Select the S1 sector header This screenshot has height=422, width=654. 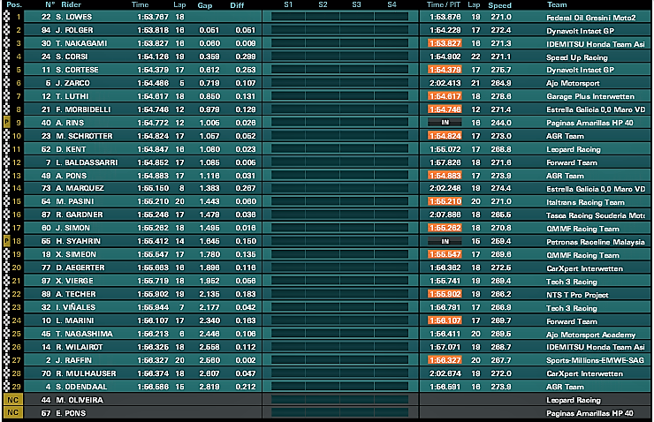click(x=288, y=4)
